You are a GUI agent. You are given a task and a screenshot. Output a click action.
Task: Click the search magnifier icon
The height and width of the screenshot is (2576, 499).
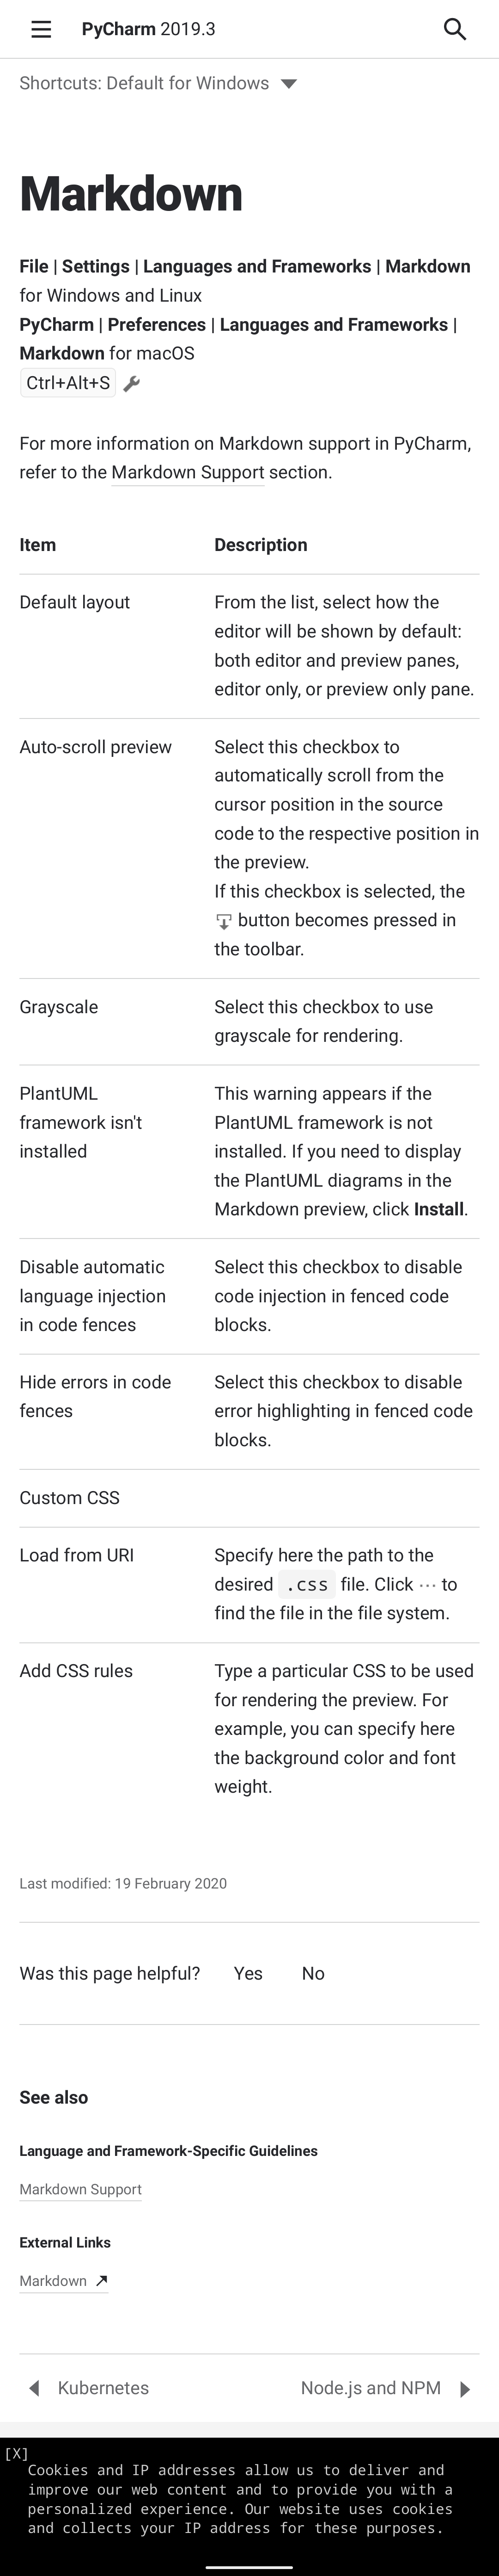coord(455,30)
